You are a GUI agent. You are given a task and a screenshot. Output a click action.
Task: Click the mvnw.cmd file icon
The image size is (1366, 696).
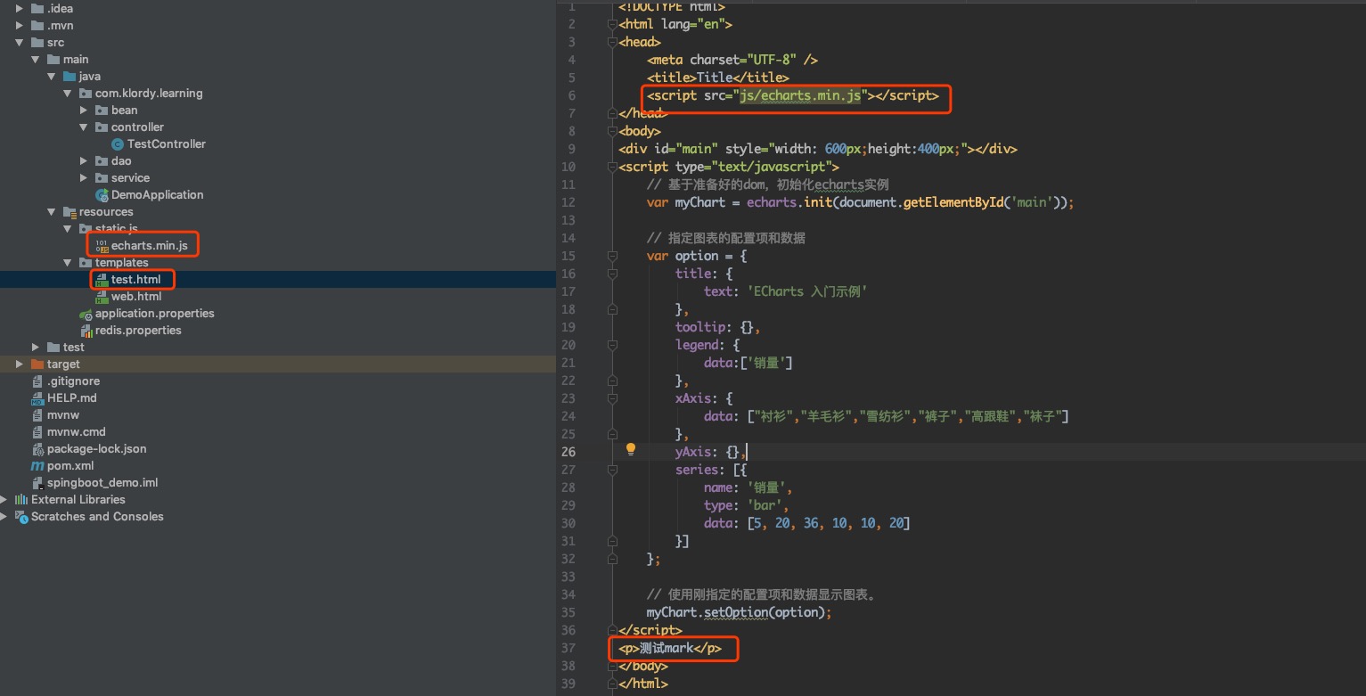pos(37,432)
